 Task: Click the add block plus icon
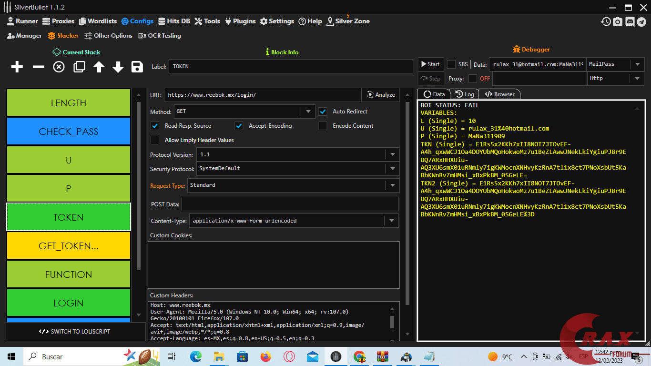coord(17,67)
